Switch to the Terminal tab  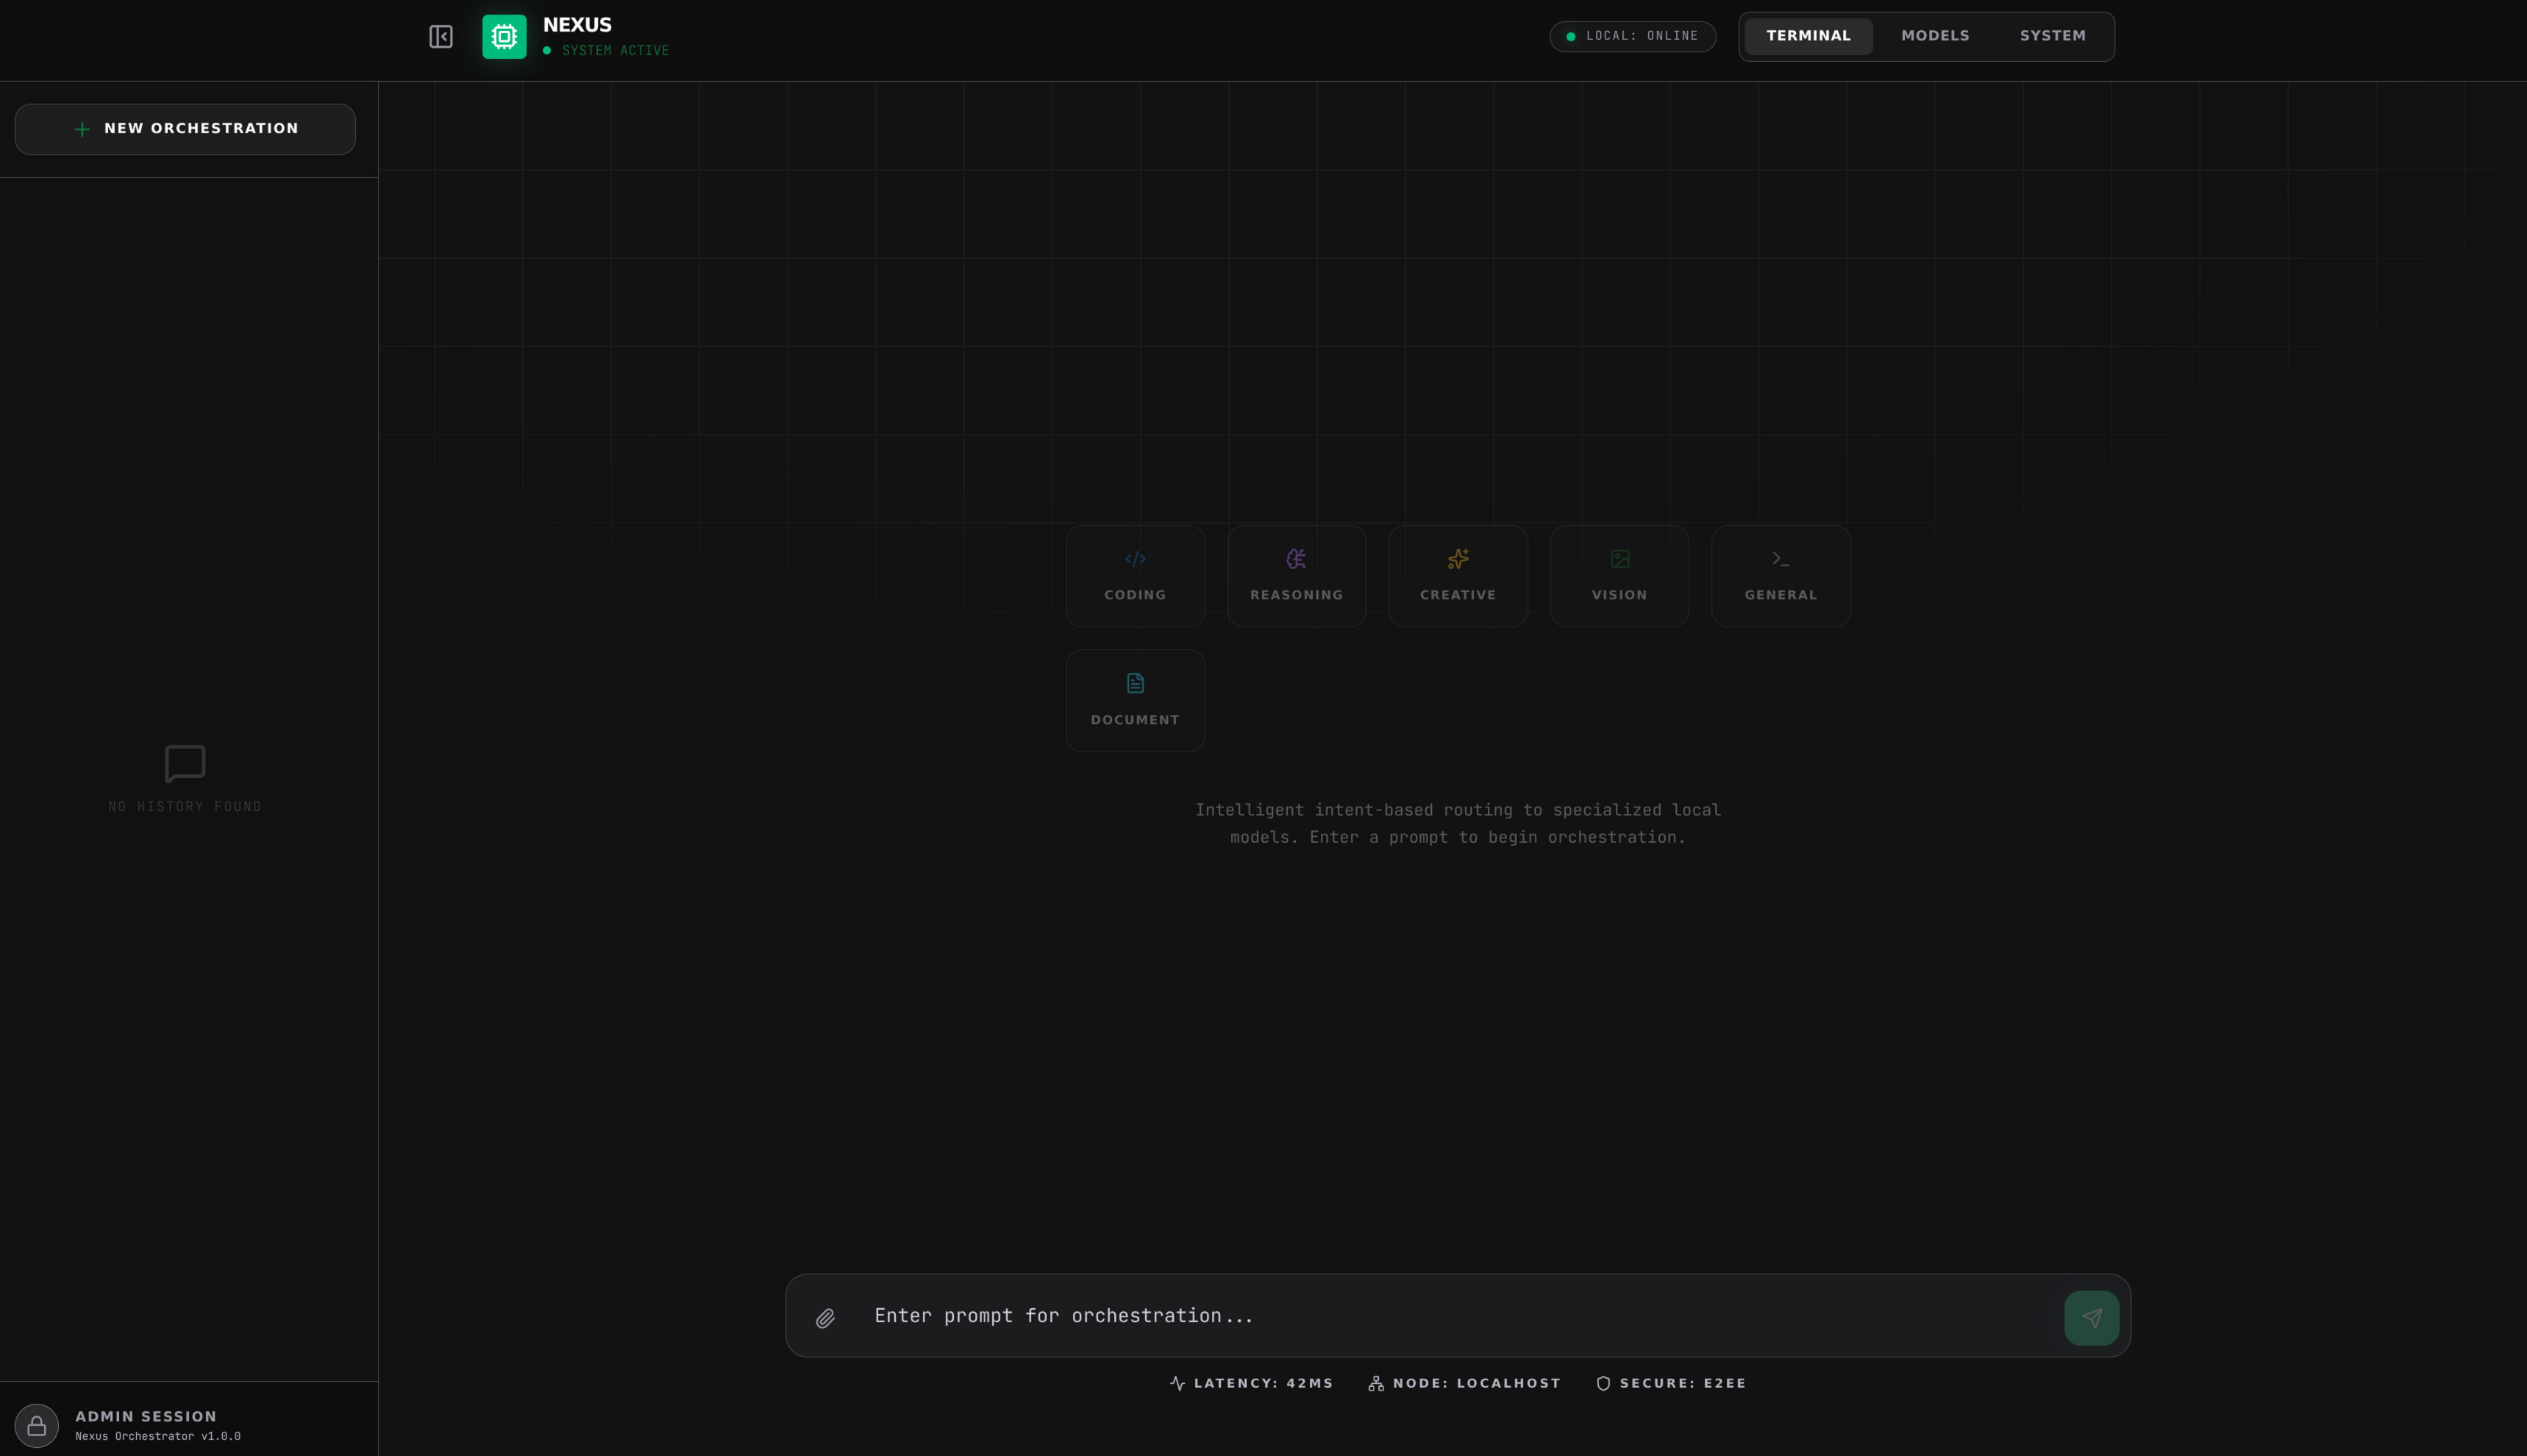(x=1808, y=36)
